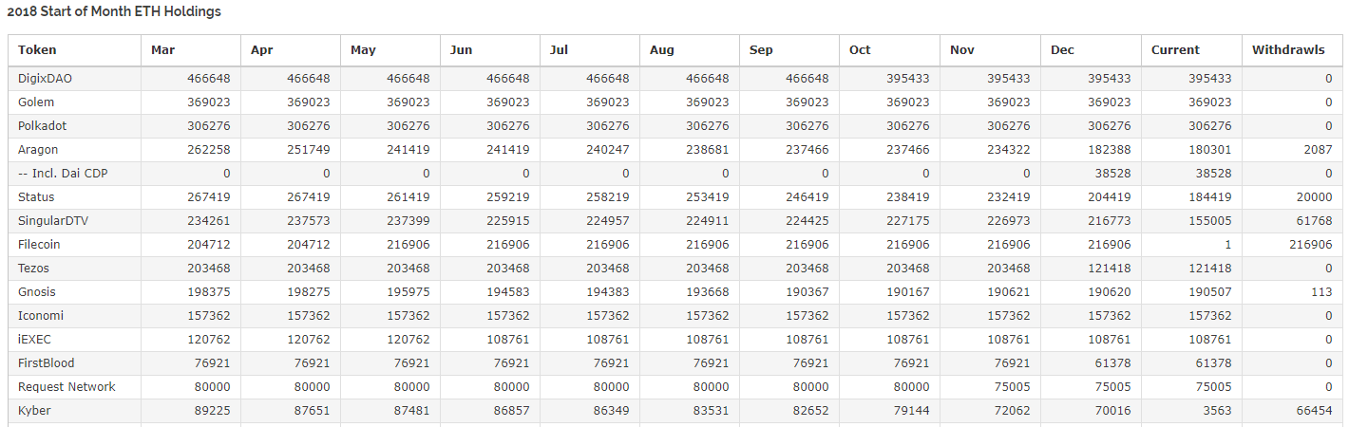Screen dimensions: 1349x427
Task: Select the Filecoin token name
Action: coord(42,245)
